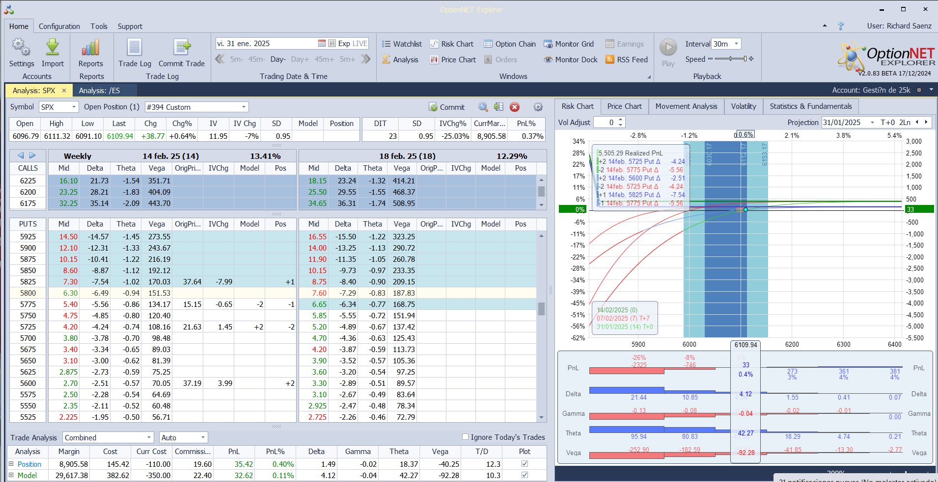
Task: Go to previous expiration with left arrow
Action: click(x=21, y=155)
